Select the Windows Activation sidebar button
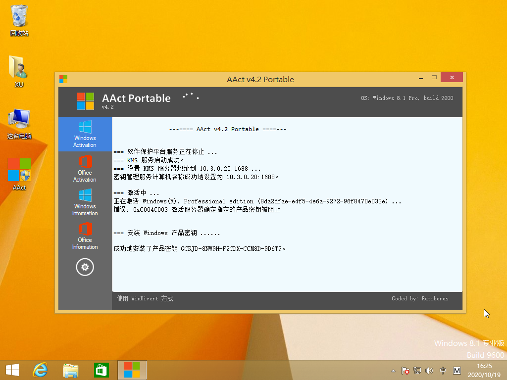507x380 pixels. tap(85, 134)
